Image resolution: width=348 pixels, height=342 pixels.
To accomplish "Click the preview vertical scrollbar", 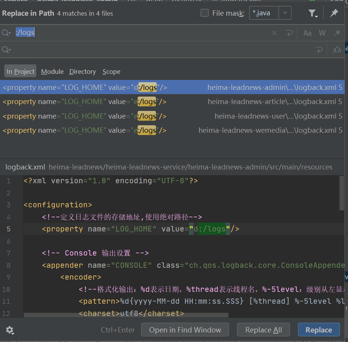I will [x=341, y=193].
